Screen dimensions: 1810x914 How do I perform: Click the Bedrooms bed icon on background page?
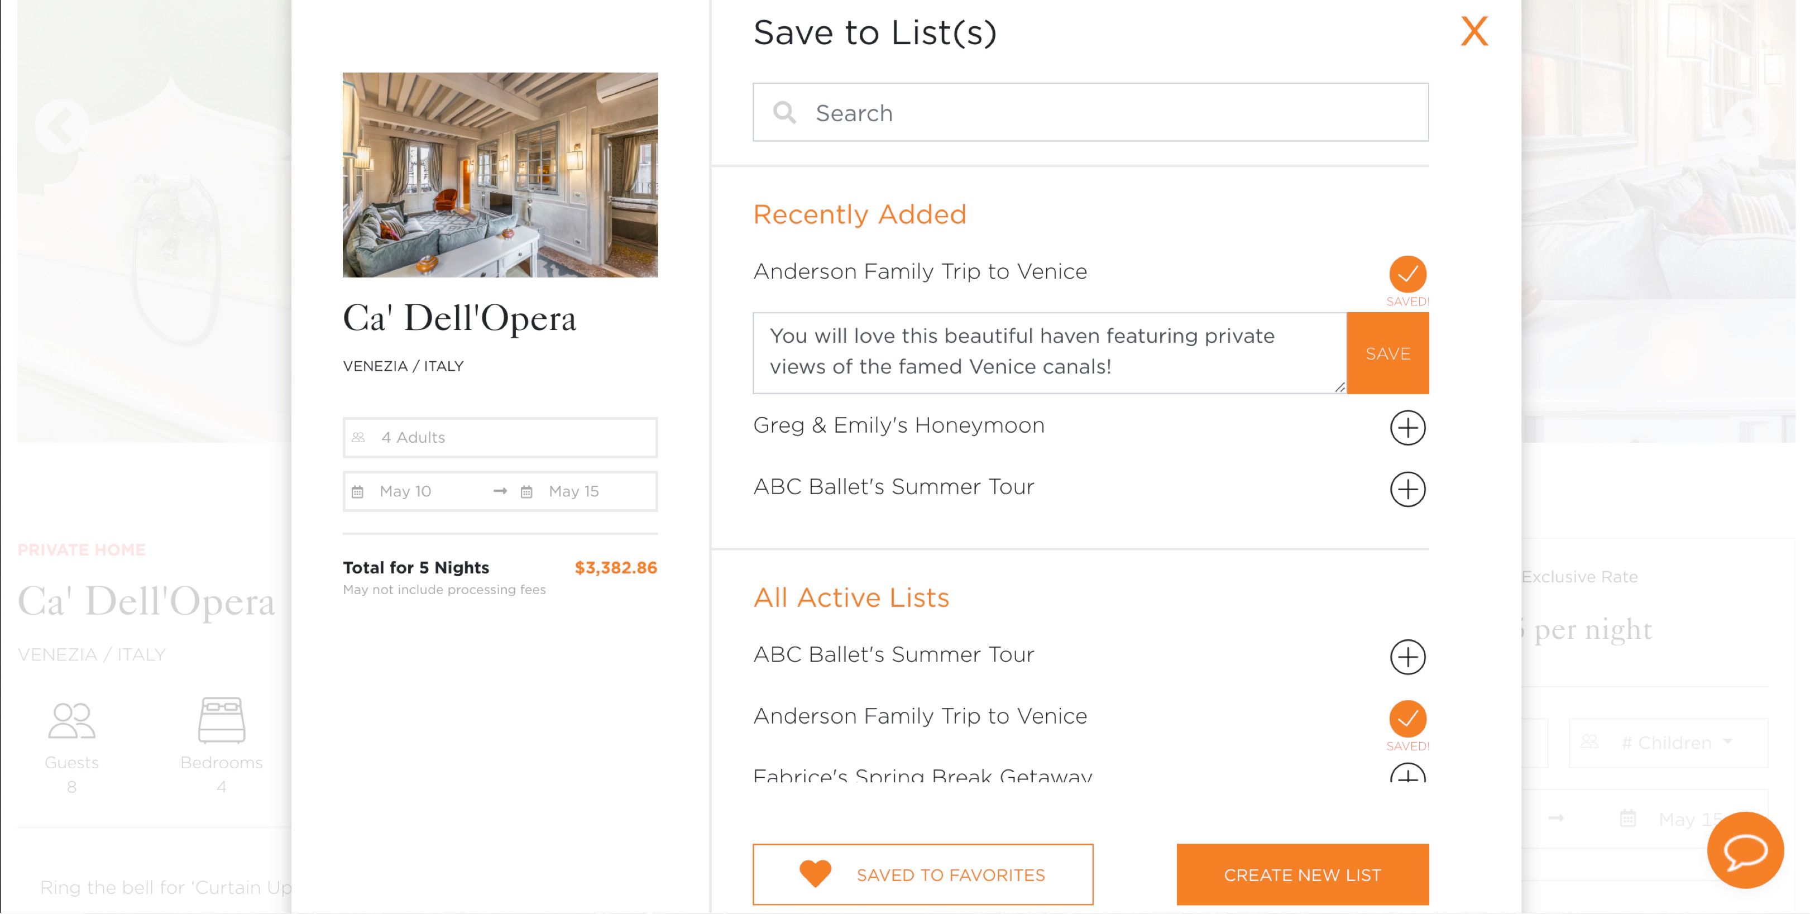221,720
